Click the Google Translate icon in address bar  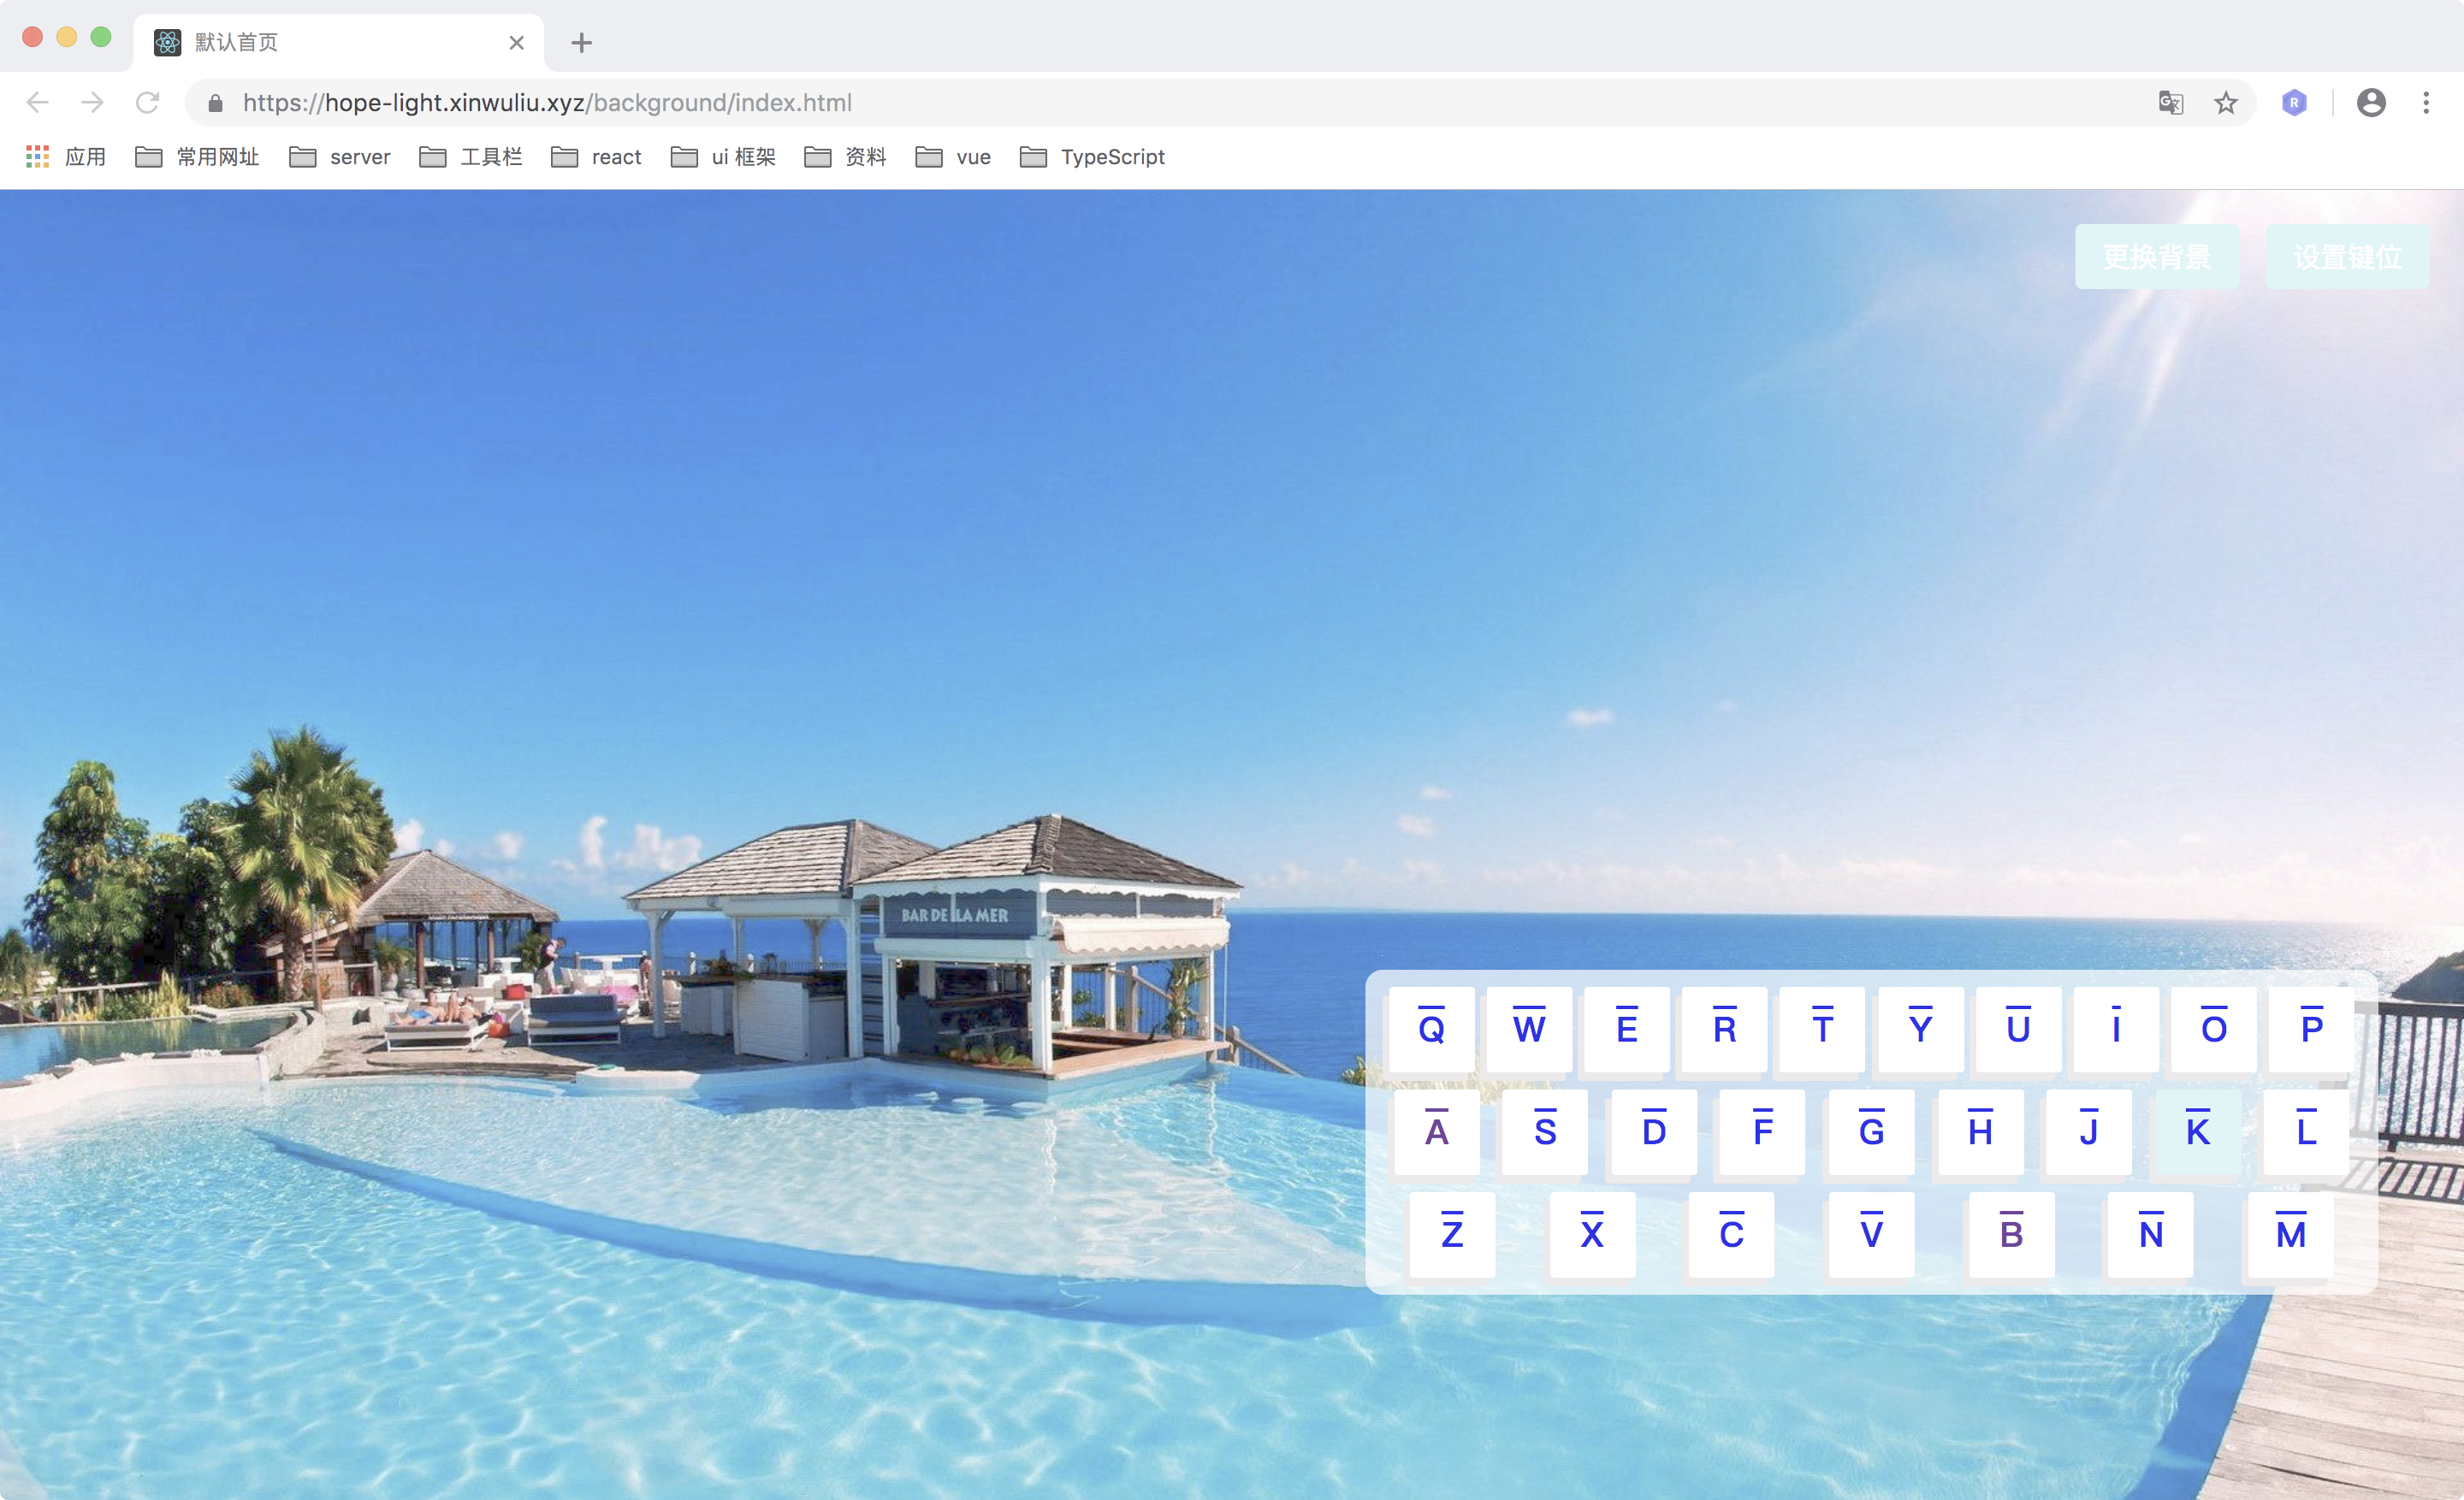tap(2170, 103)
